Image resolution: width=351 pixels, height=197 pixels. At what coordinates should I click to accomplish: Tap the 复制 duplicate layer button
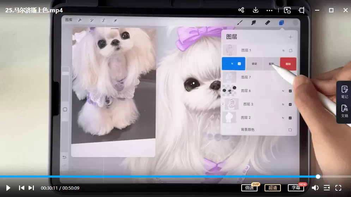pos(271,64)
